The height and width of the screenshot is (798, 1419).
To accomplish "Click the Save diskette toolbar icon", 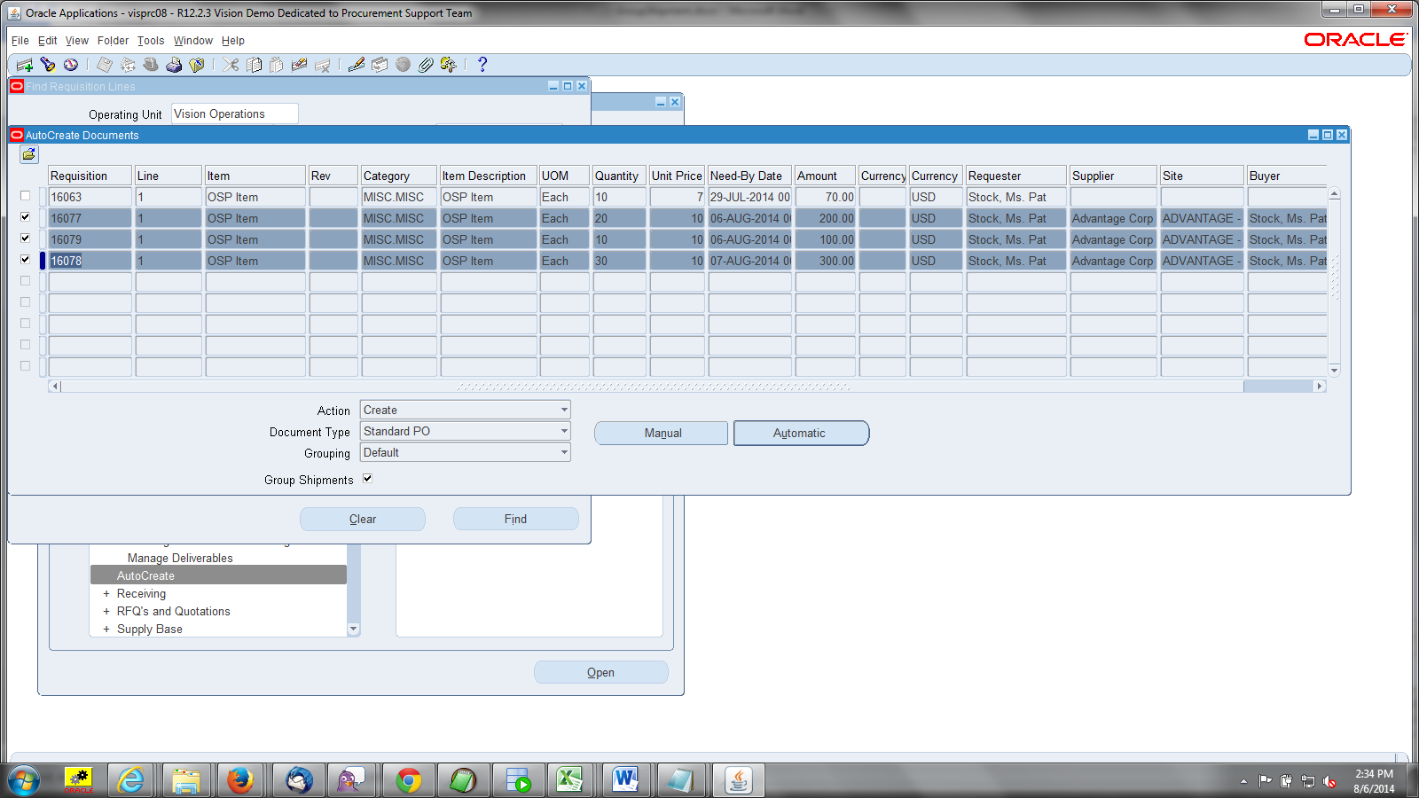I will pyautogui.click(x=105, y=65).
